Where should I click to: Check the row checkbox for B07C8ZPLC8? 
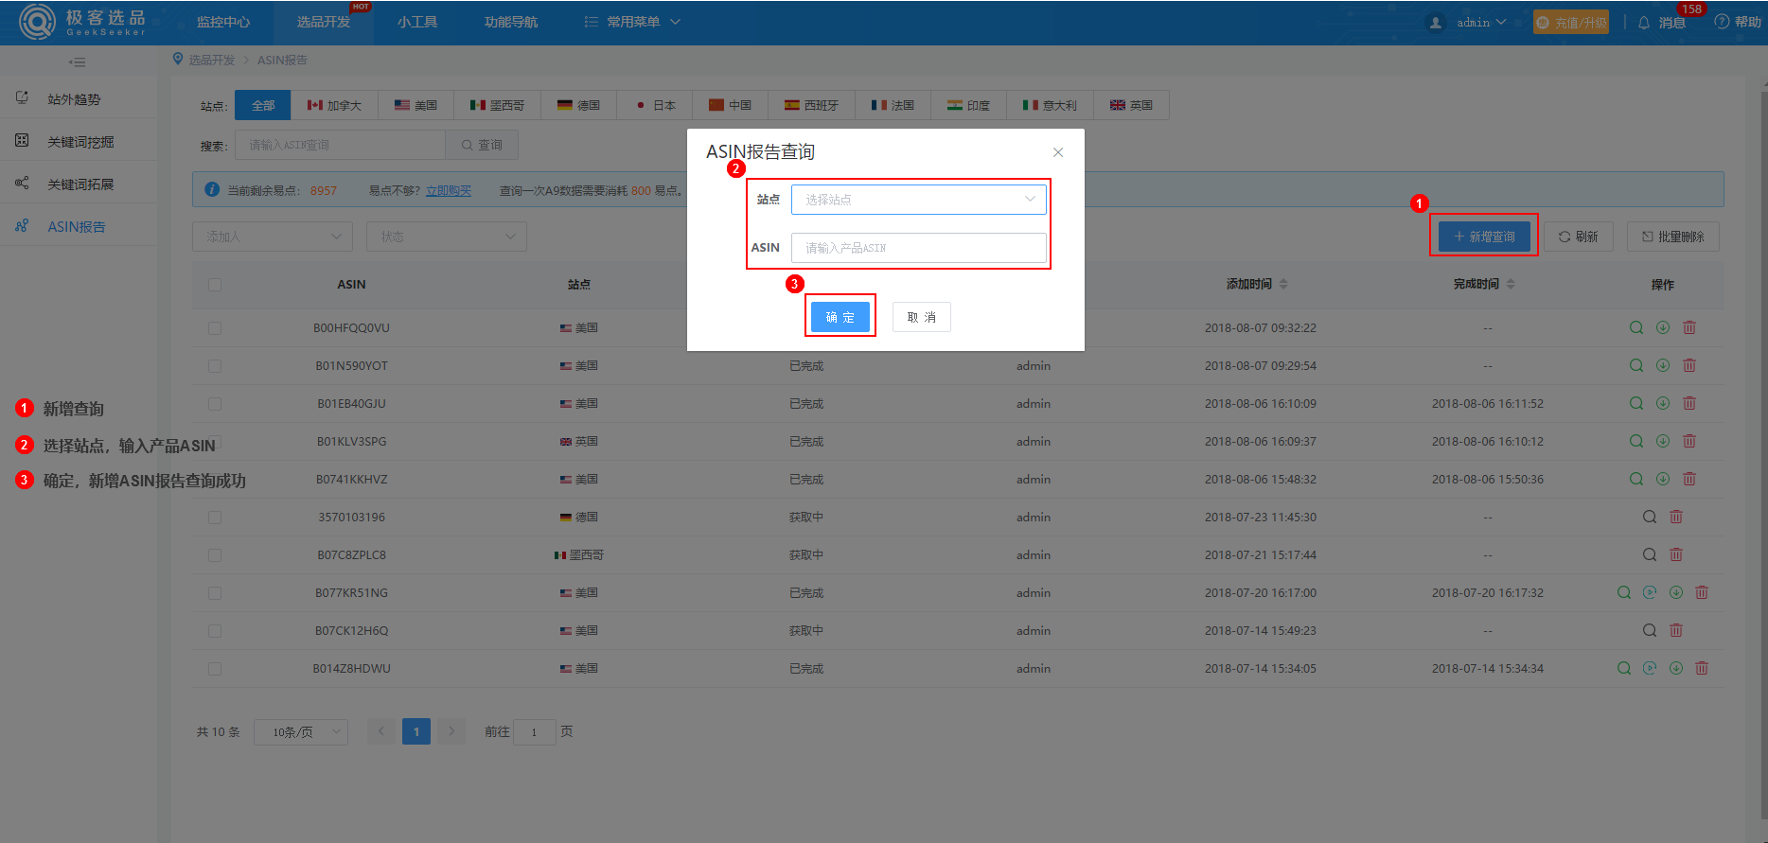point(215,554)
